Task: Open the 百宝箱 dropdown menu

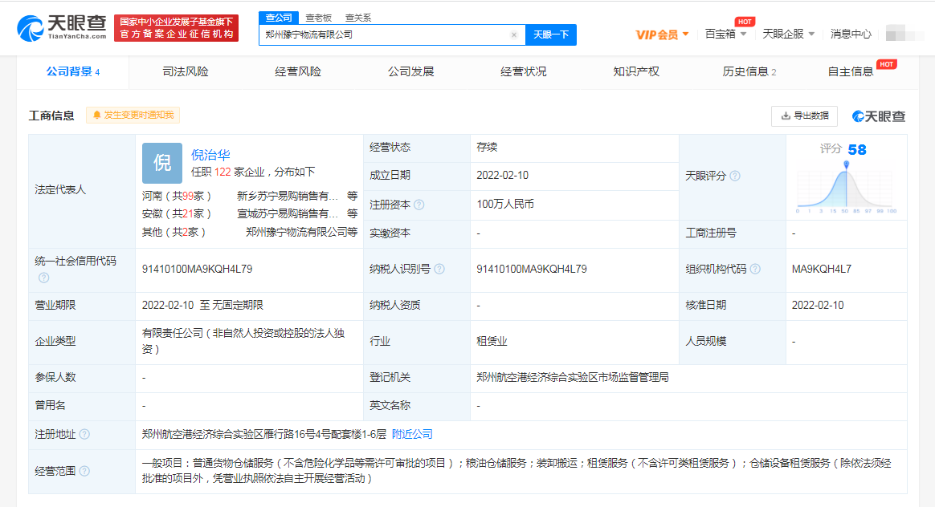Action: [725, 34]
